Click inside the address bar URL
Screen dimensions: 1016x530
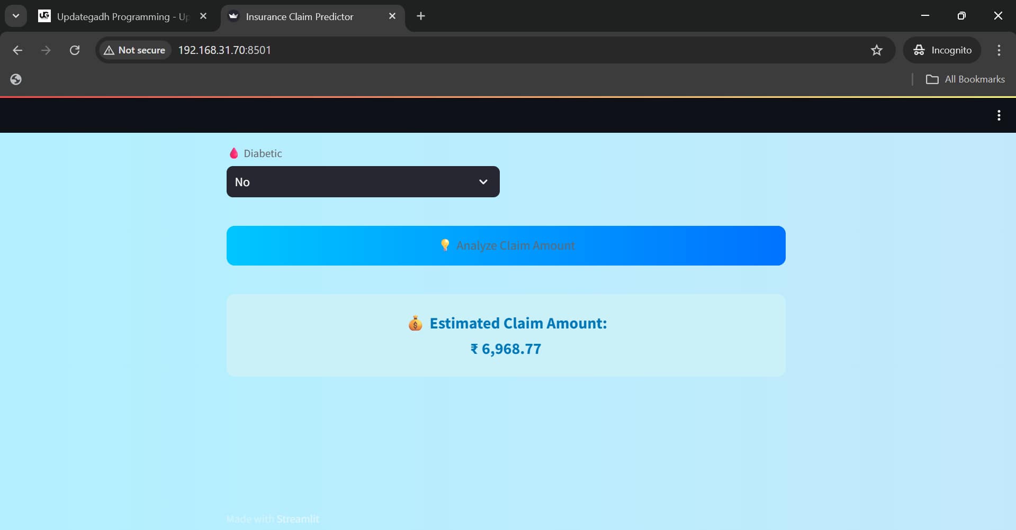[224, 50]
